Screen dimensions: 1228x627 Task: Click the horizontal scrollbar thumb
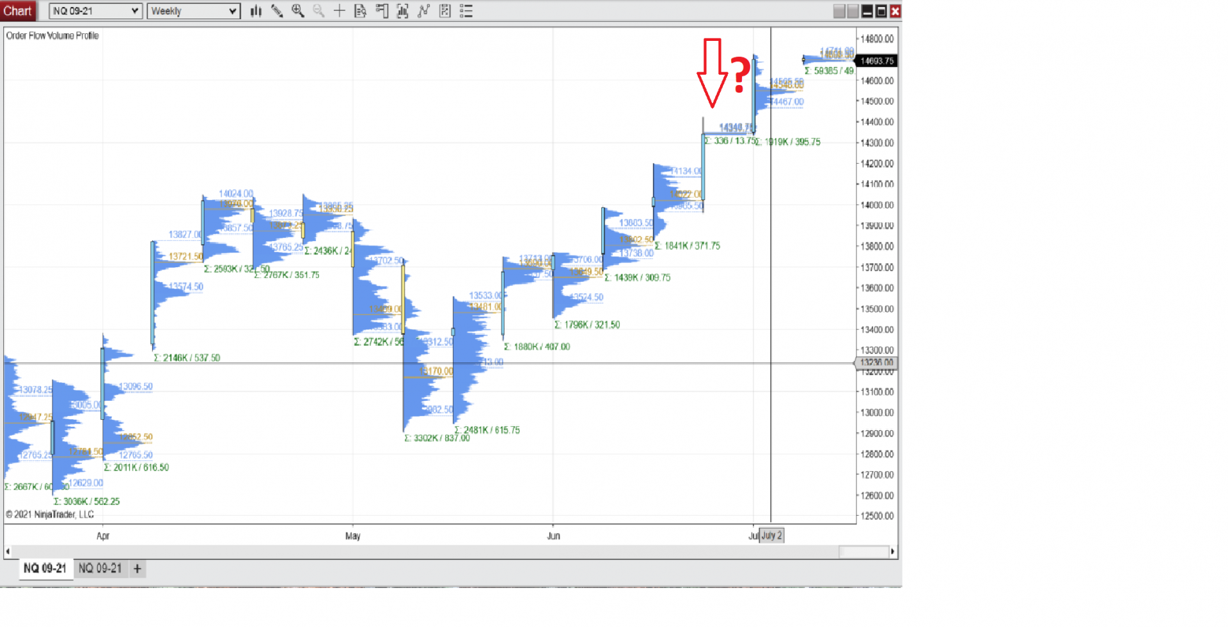863,551
